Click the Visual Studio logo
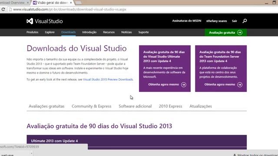 [x=44, y=21]
